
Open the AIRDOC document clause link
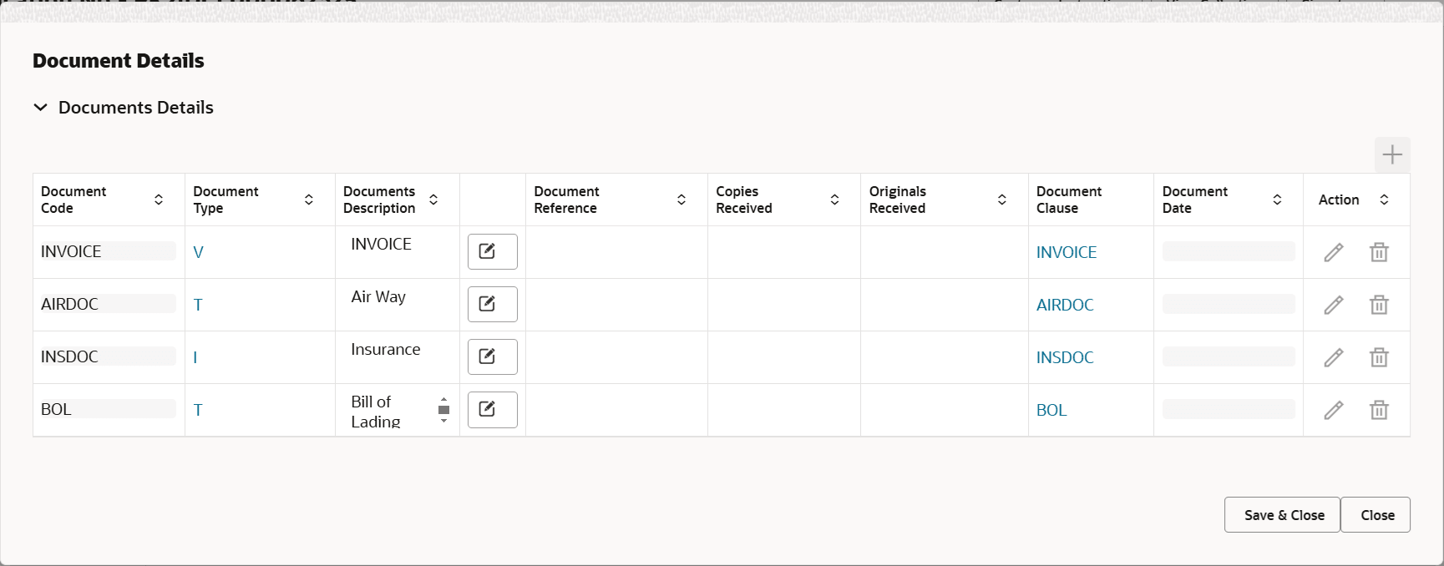click(x=1065, y=305)
